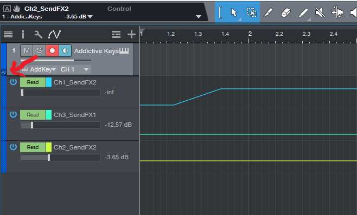The height and width of the screenshot is (215, 357).
Task: Click Ch3_SendFX1 teal color swatch
Action: tap(49, 115)
